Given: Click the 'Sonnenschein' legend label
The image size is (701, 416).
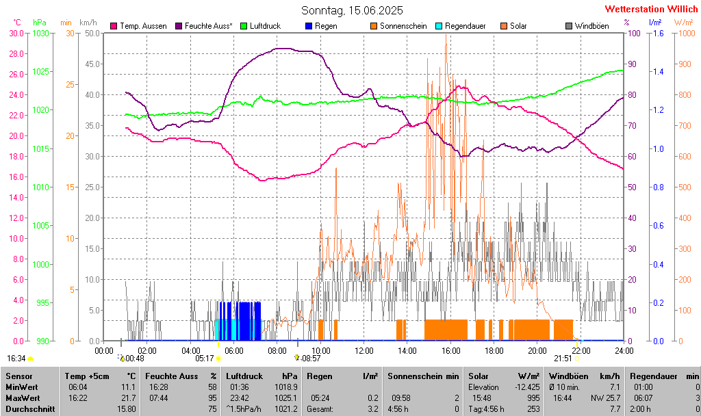Looking at the screenshot, I should click(x=403, y=27).
